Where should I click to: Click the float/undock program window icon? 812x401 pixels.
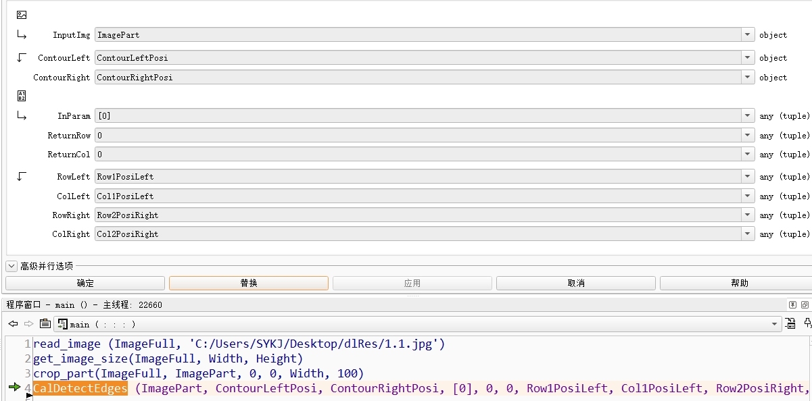(793, 304)
